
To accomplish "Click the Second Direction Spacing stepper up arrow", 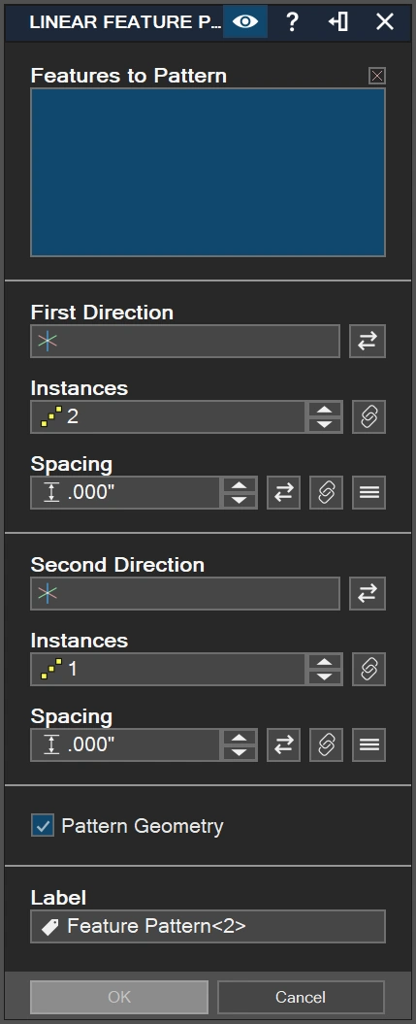I will (x=240, y=738).
